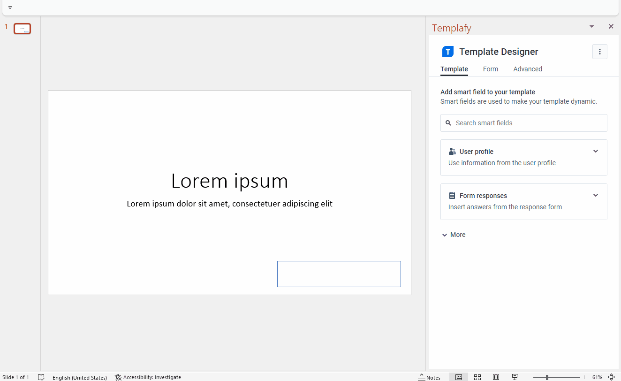Viewport: 621px width, 381px height.
Task: Open the Accessibility: Investigate checker
Action: [148, 377]
